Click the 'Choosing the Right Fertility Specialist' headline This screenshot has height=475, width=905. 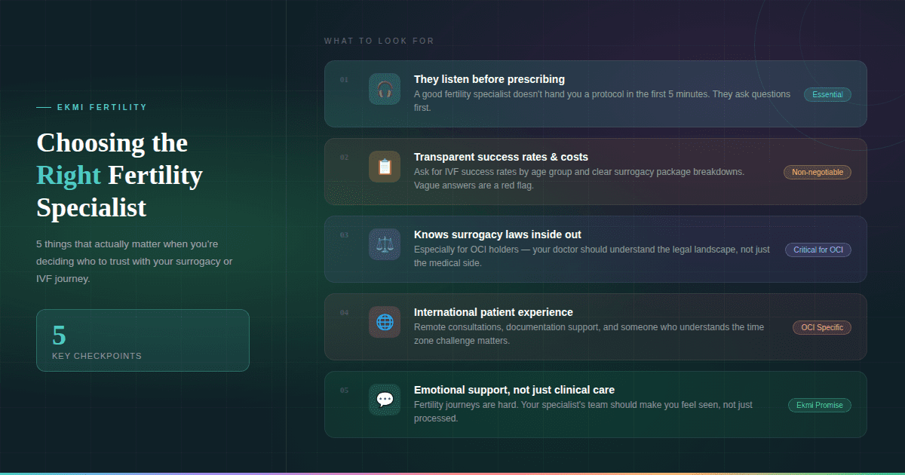click(119, 175)
